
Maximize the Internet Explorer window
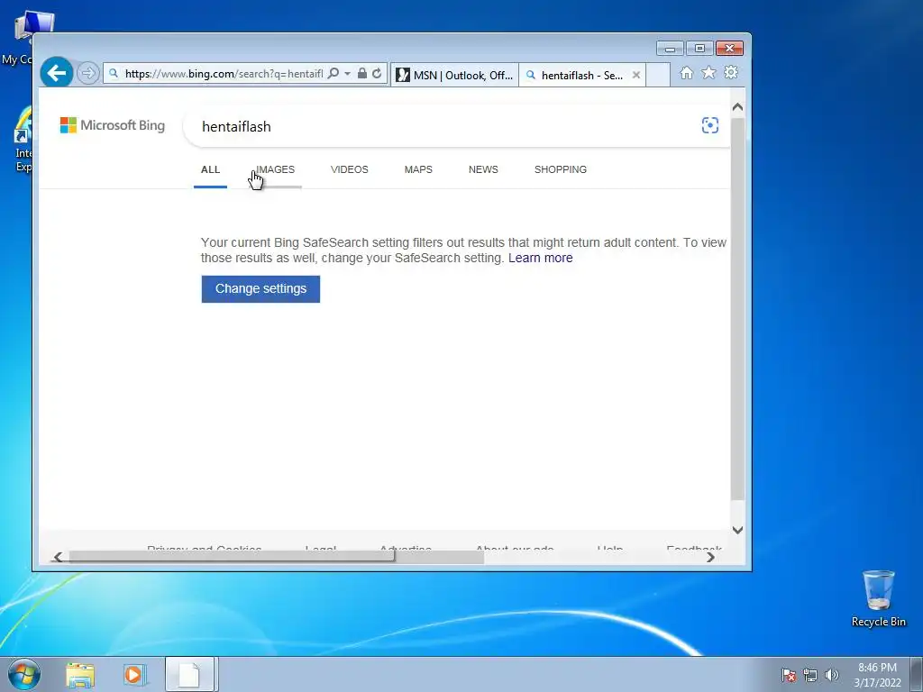pyautogui.click(x=699, y=49)
